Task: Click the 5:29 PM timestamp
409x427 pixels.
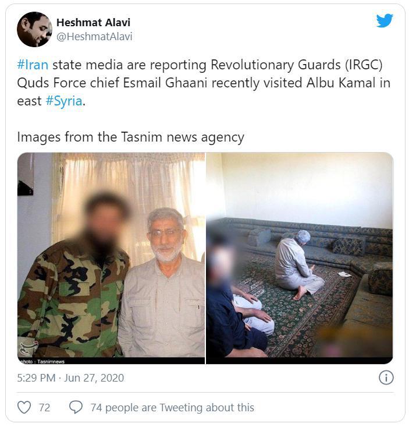Action: click(x=36, y=377)
